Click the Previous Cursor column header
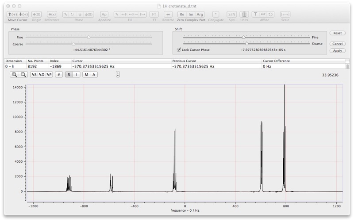Viewport: 354px width, 221px height. tap(216, 61)
